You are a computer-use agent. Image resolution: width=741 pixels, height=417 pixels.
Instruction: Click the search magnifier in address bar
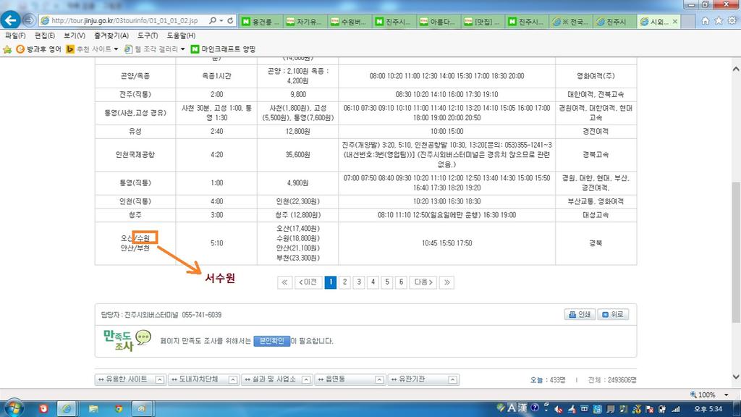(213, 21)
